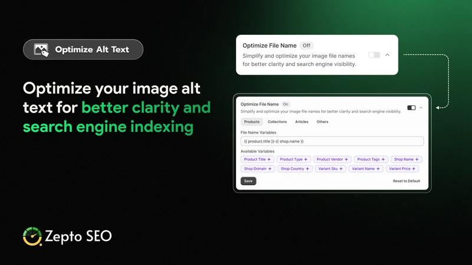Add the Shop Country variable
The image size is (472, 265).
coord(295,168)
